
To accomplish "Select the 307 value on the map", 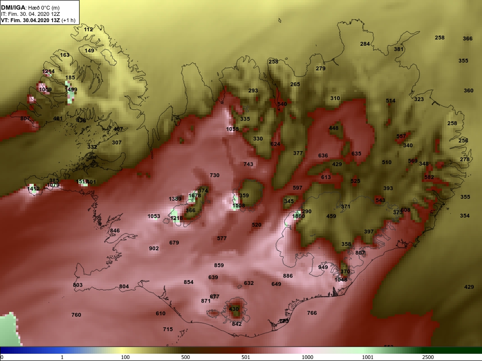I will pos(117,142).
